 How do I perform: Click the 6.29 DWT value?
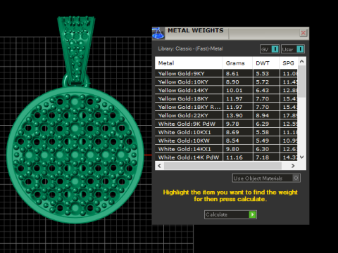coord(262,124)
